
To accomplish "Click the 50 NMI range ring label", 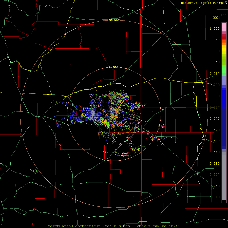I will coord(114,67).
